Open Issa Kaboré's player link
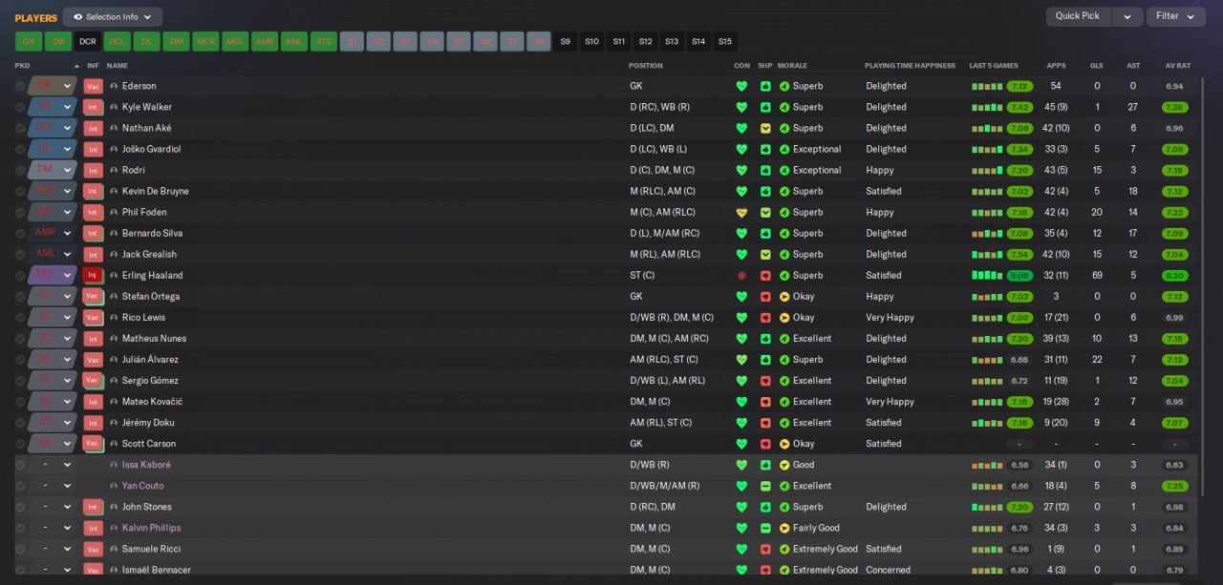Image resolution: width=1223 pixels, height=585 pixels. (x=146, y=465)
